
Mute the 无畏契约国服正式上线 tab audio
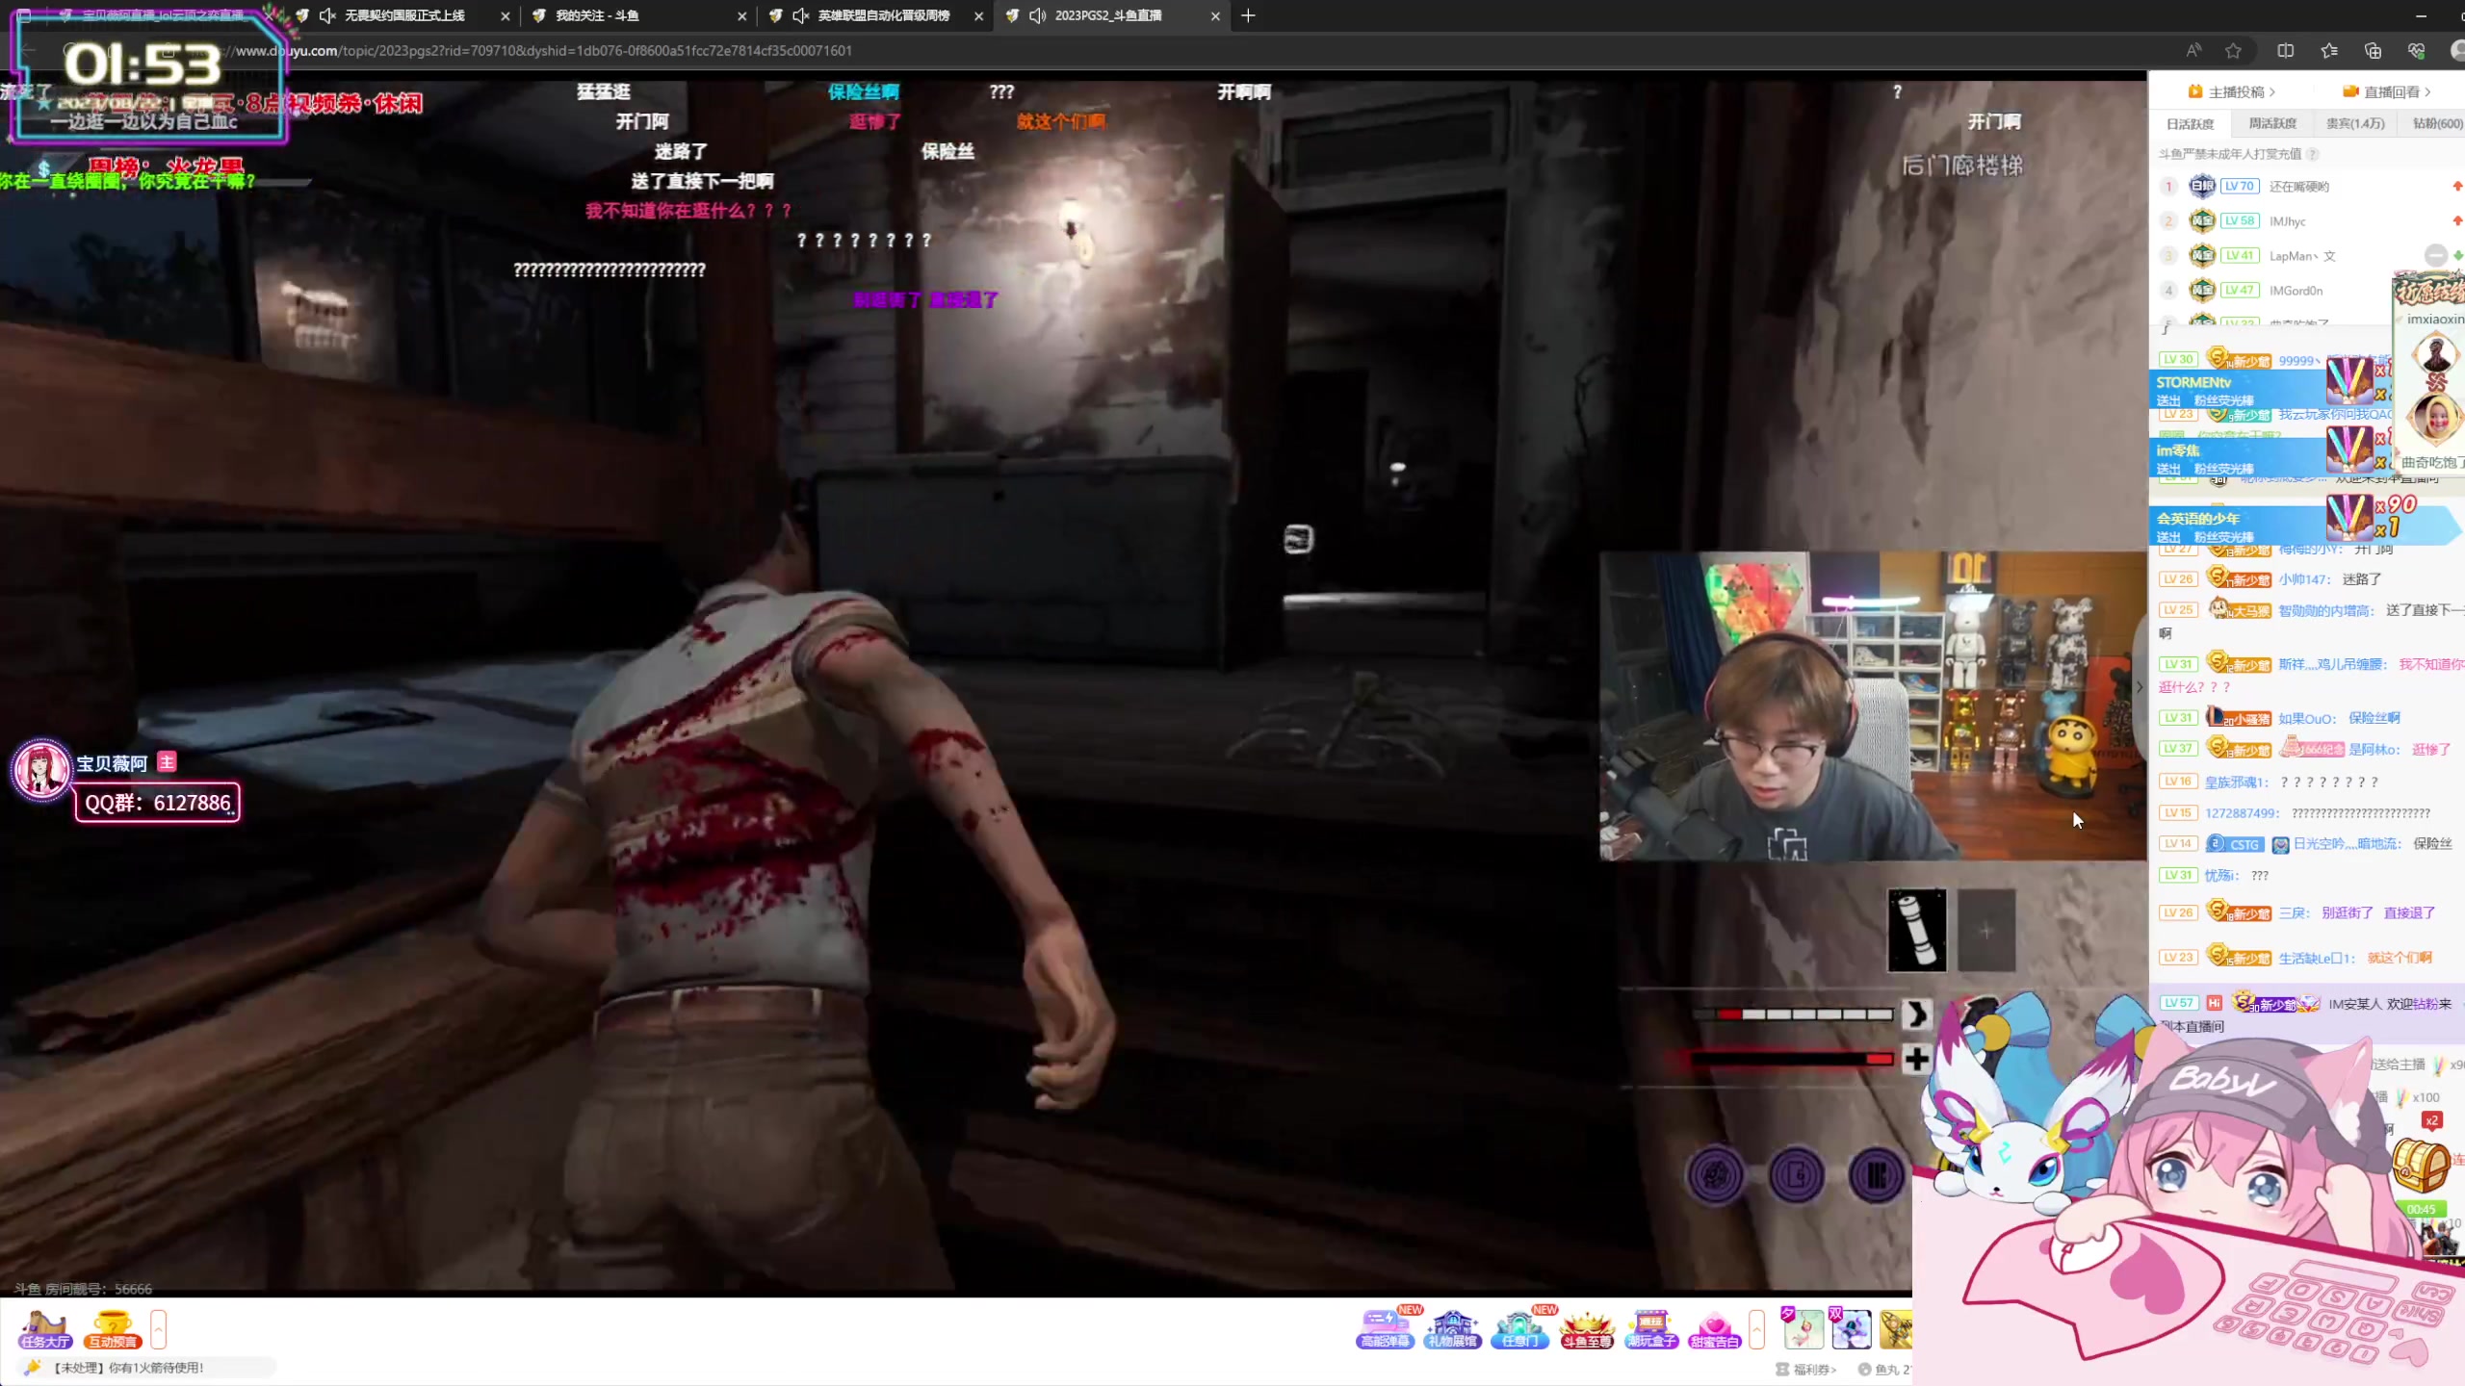[327, 15]
